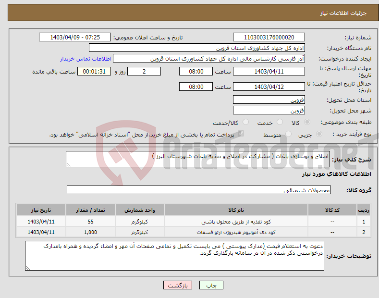Click item name کود دی آمونیوم هیدروژن ارتو فسفات
379x298 pixels.
point(236,232)
